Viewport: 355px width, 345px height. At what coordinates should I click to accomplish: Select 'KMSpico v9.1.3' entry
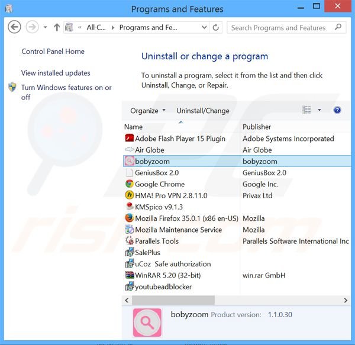click(x=159, y=207)
